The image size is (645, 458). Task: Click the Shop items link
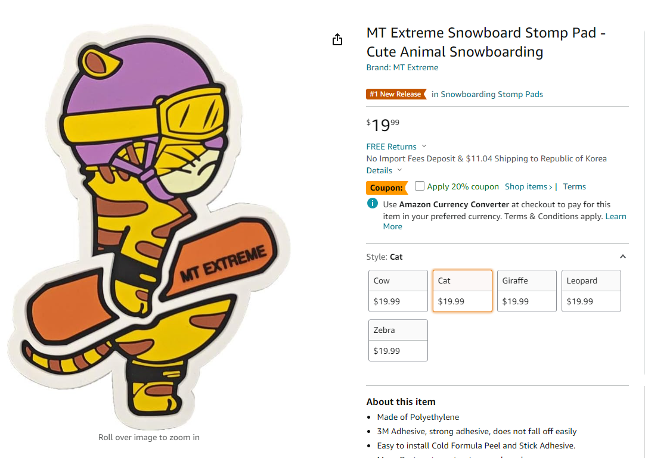(x=528, y=186)
